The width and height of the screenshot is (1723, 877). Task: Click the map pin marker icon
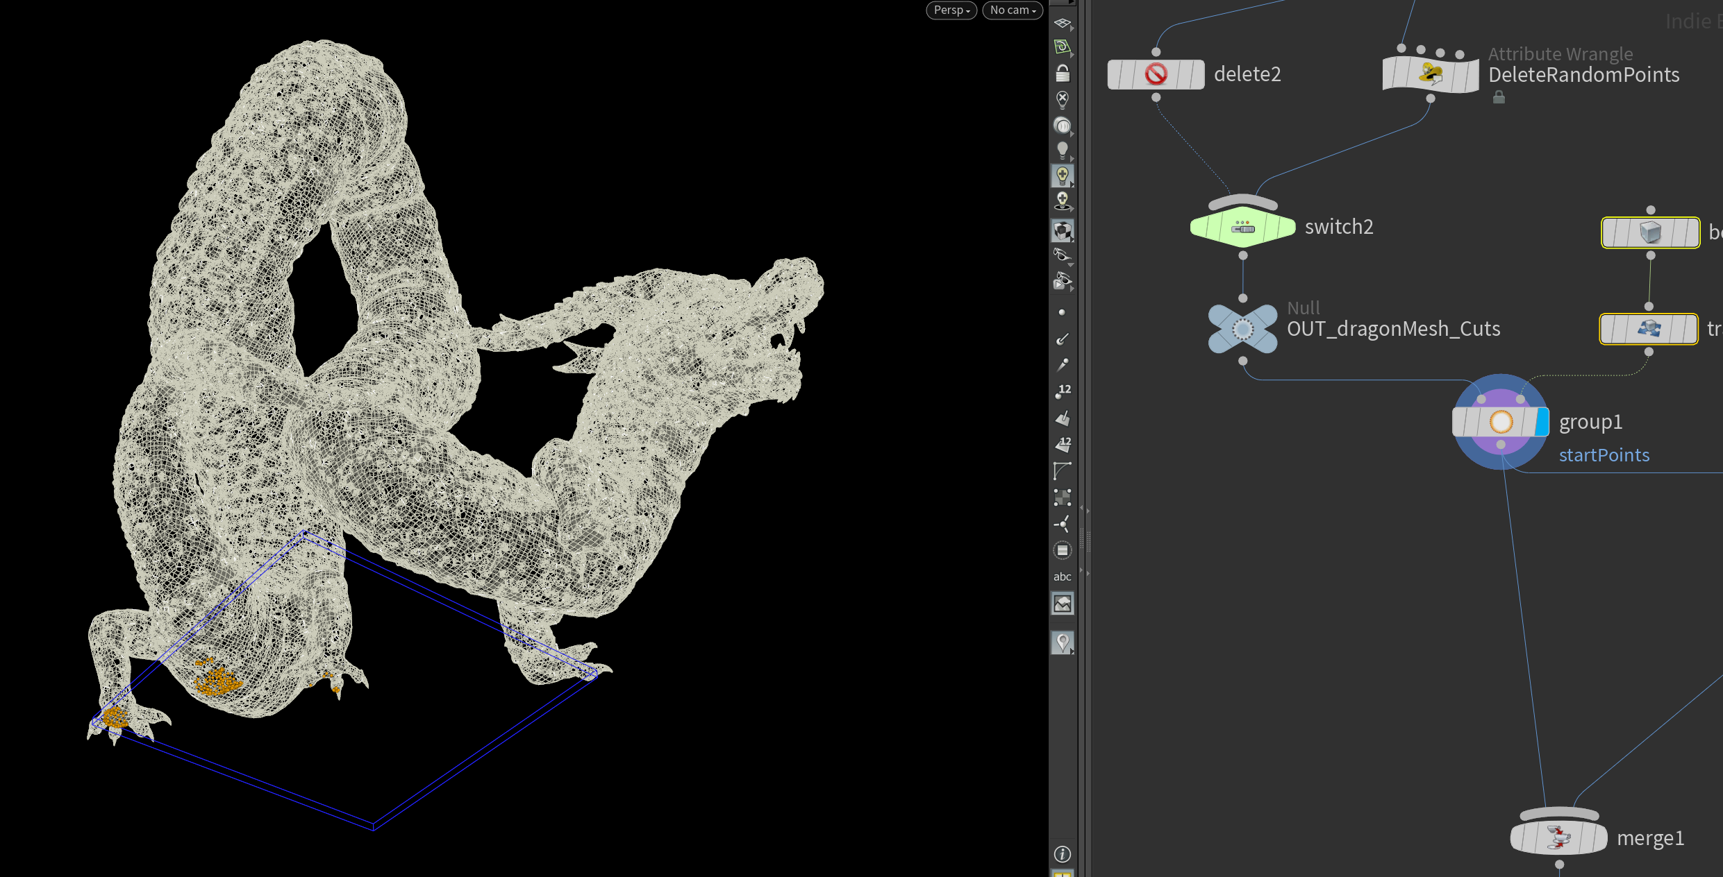pos(1062,642)
